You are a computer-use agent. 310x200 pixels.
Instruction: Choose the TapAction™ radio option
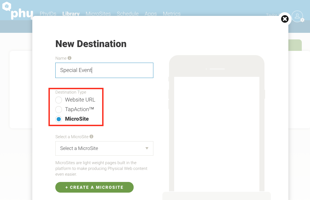[59, 109]
